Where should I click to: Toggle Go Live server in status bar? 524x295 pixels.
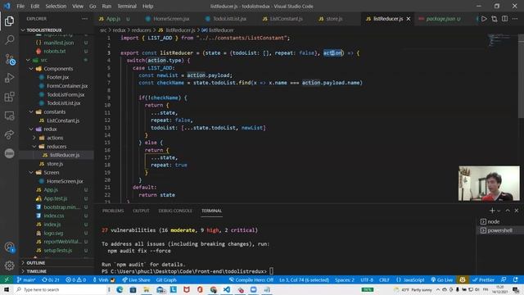click(442, 280)
